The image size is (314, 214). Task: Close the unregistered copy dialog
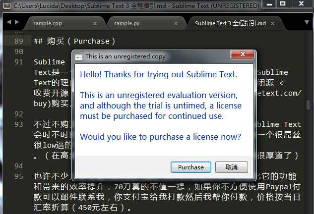(x=242, y=54)
